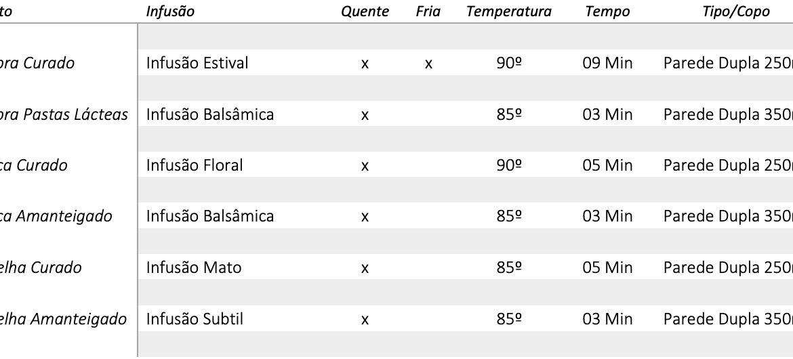This screenshot has width=793, height=359.
Task: Select the "Temperatura" column header
Action: [x=508, y=12]
